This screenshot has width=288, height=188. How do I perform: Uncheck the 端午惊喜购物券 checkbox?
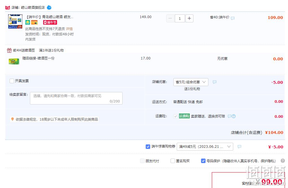(x=148, y=147)
